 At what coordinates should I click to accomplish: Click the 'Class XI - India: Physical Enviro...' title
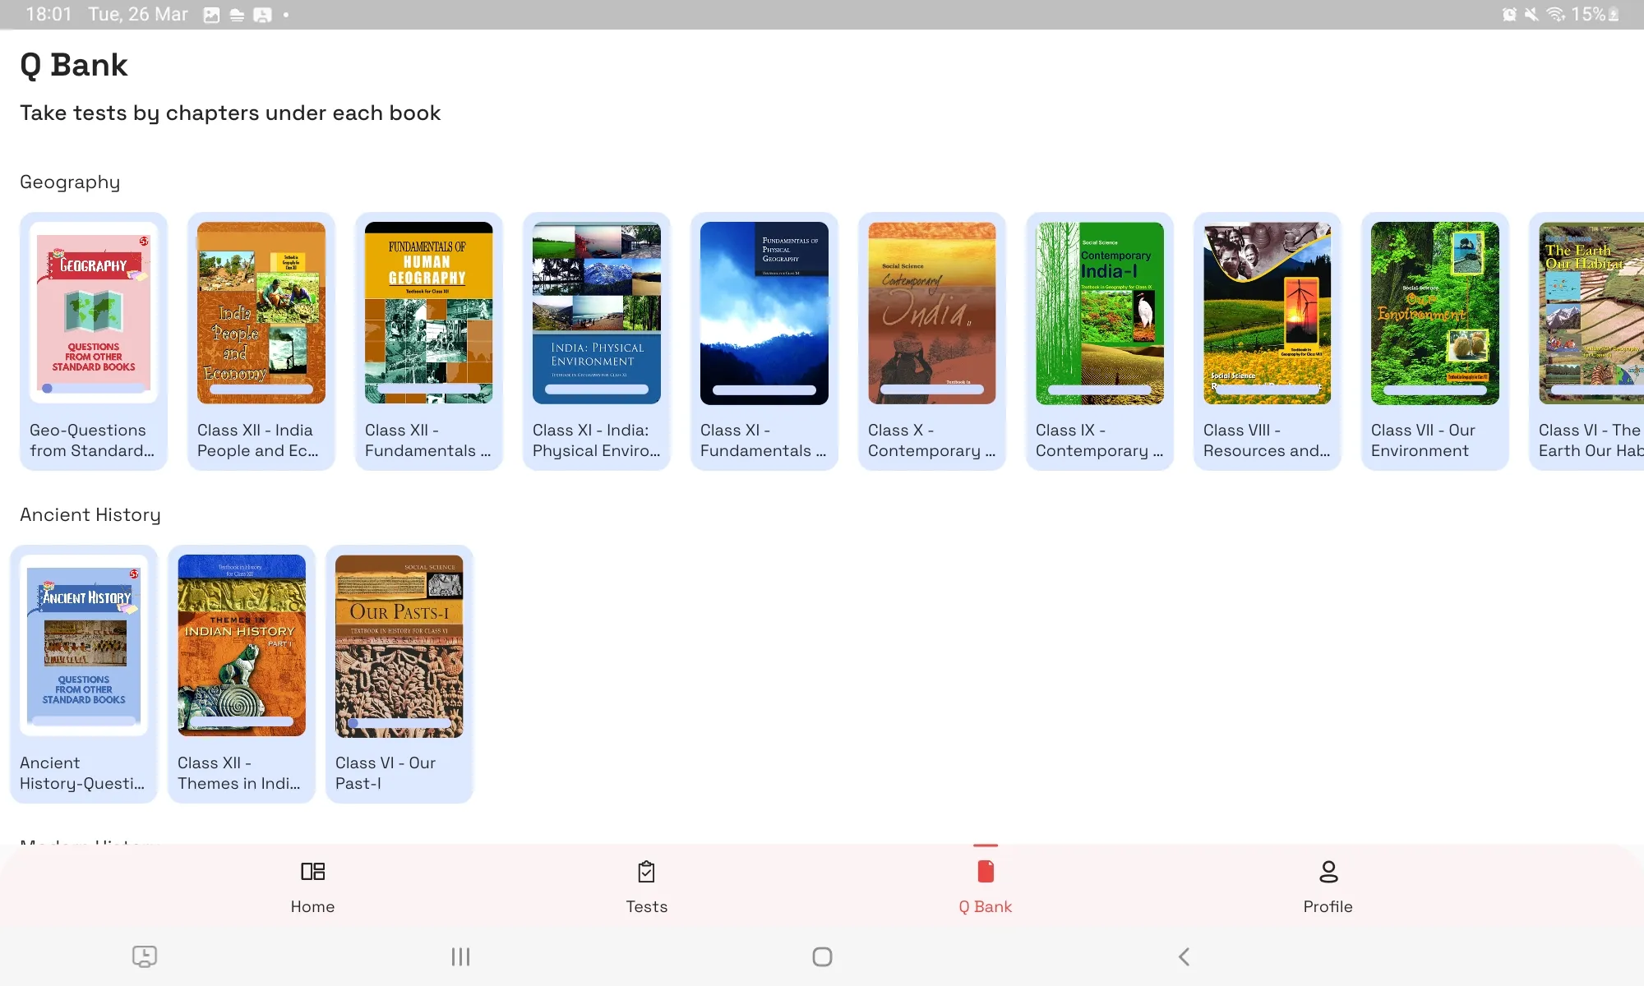[596, 440]
